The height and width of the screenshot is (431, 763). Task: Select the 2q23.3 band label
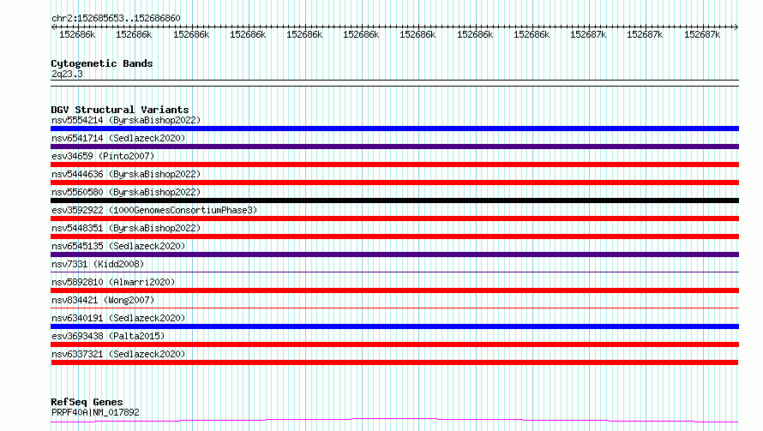pyautogui.click(x=67, y=75)
